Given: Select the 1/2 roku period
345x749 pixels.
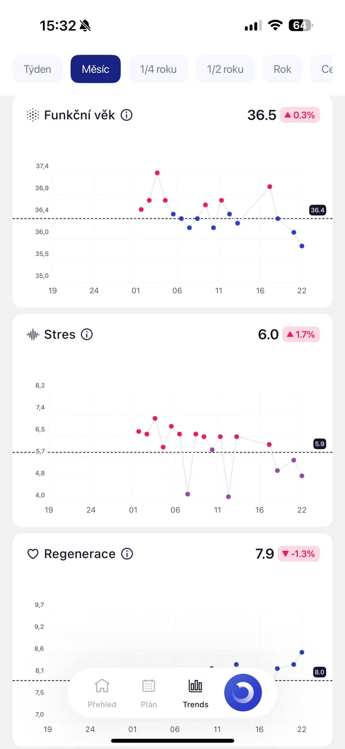Looking at the screenshot, I should pos(225,69).
